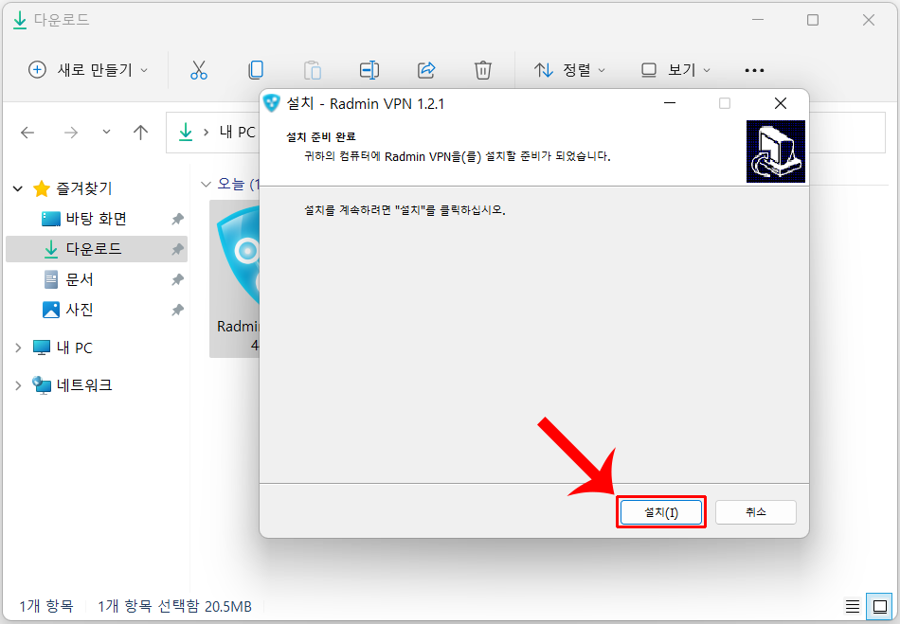Expand the 네트워크 tree node

[x=18, y=385]
